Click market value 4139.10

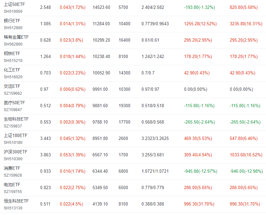[x=100, y=204]
